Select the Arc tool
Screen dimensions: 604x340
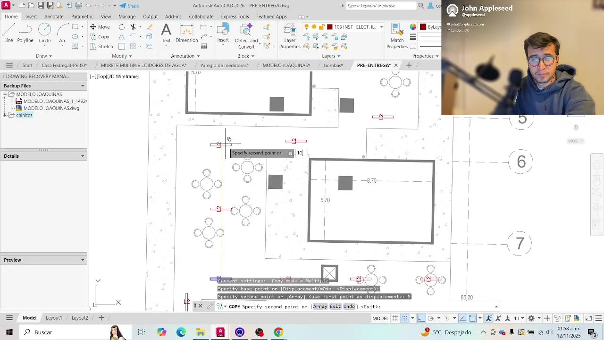point(62,33)
